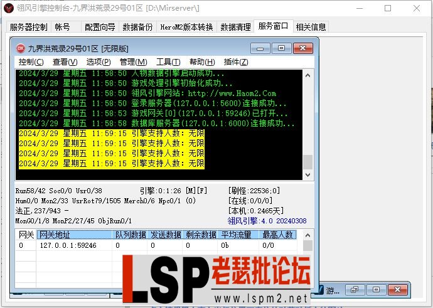Image resolution: width=433 pixels, height=308 pixels.
Task: Maximize the 翎风引擎控制台 main window
Action: 388,8
